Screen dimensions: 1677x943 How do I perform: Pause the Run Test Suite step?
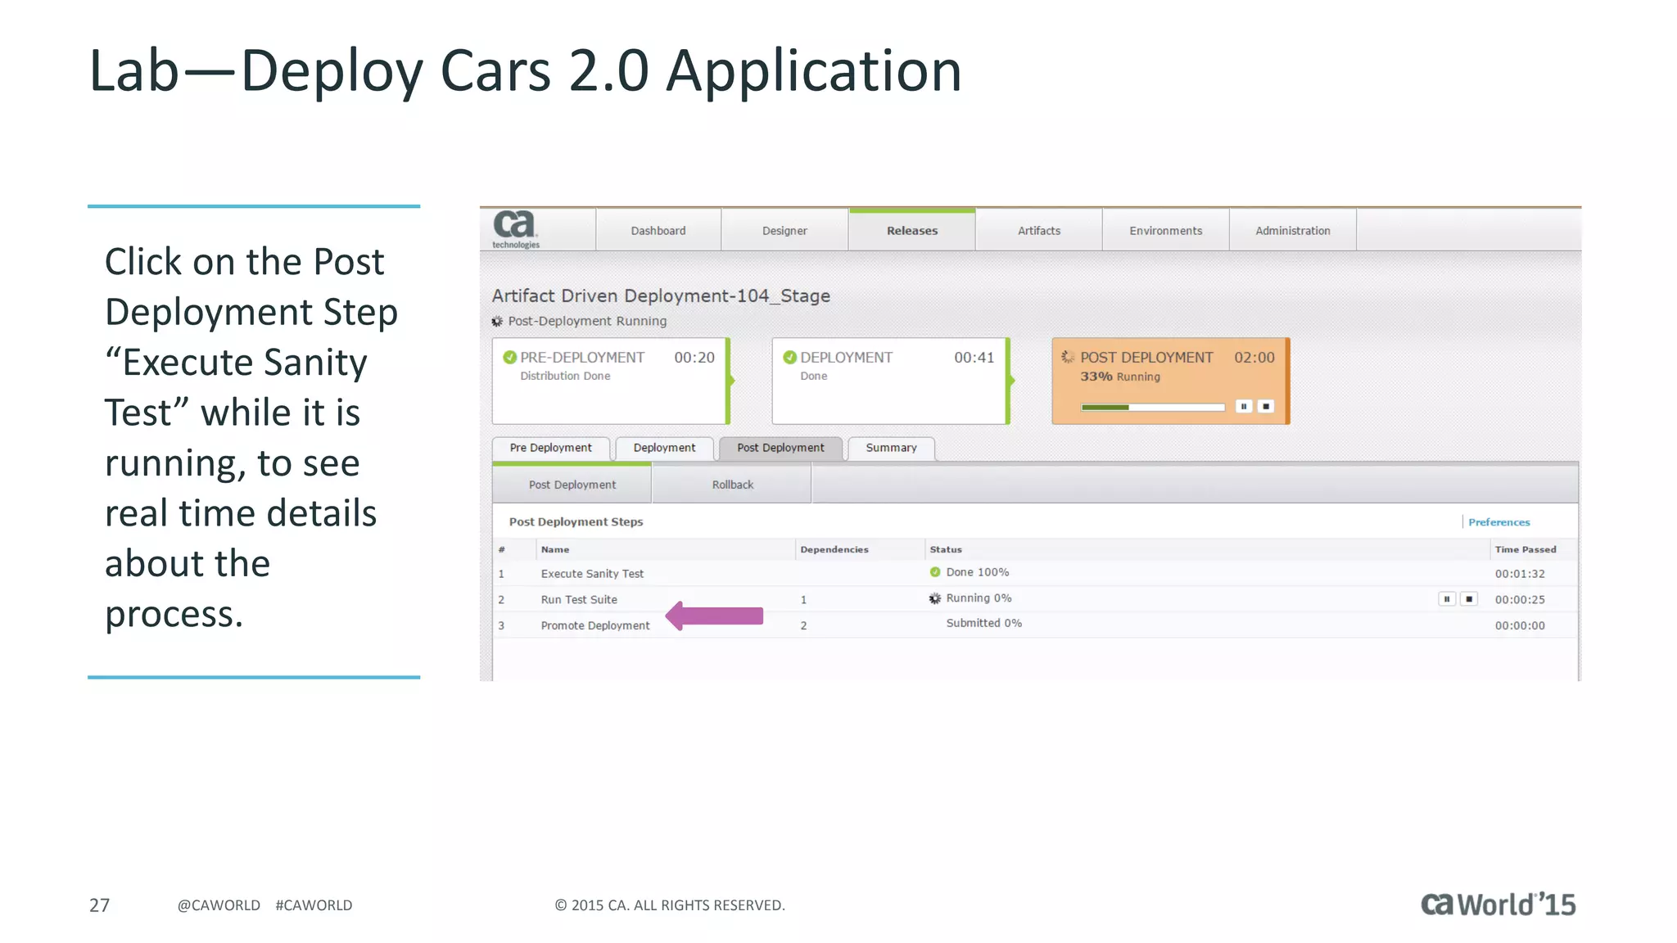coord(1447,599)
